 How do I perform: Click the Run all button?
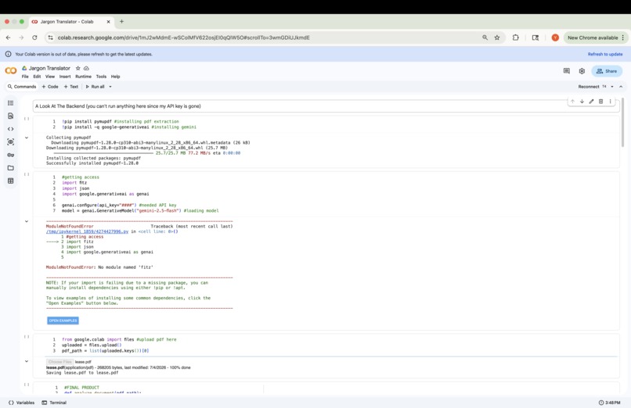coord(95,86)
